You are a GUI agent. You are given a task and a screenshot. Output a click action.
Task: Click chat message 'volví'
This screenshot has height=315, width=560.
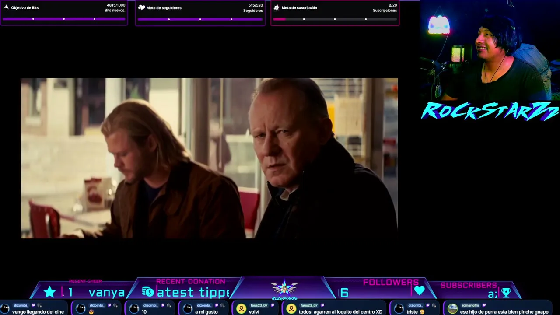click(x=254, y=312)
